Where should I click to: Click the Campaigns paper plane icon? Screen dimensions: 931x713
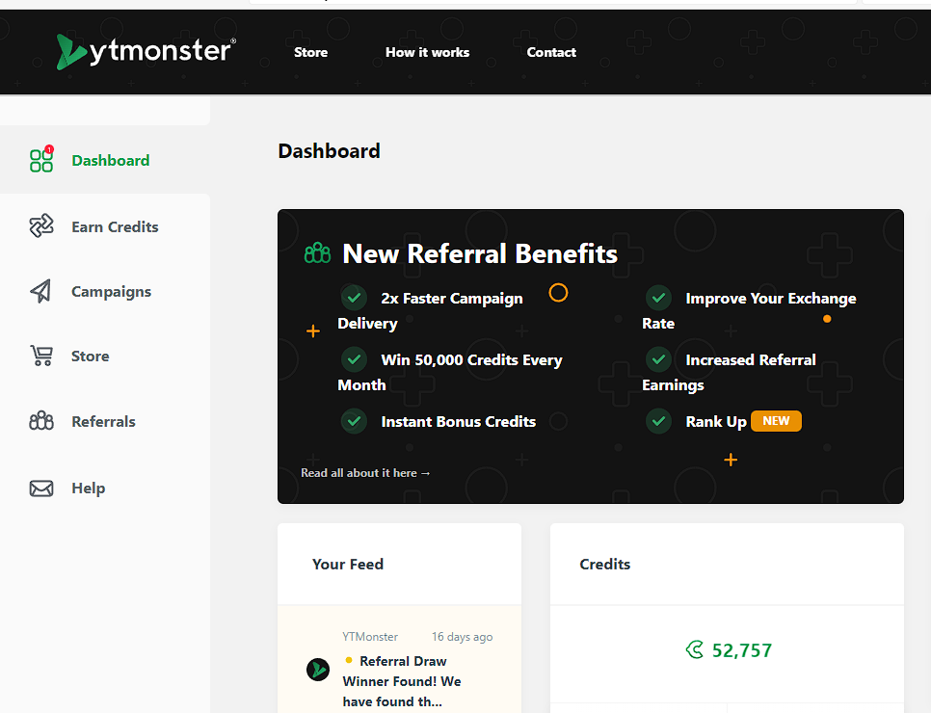(x=41, y=291)
